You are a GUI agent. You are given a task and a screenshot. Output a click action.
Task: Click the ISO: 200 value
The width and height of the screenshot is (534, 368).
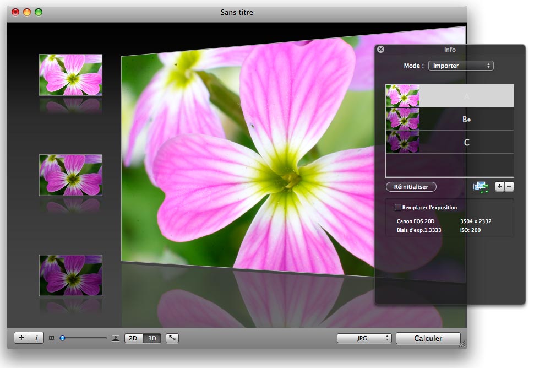click(x=470, y=230)
